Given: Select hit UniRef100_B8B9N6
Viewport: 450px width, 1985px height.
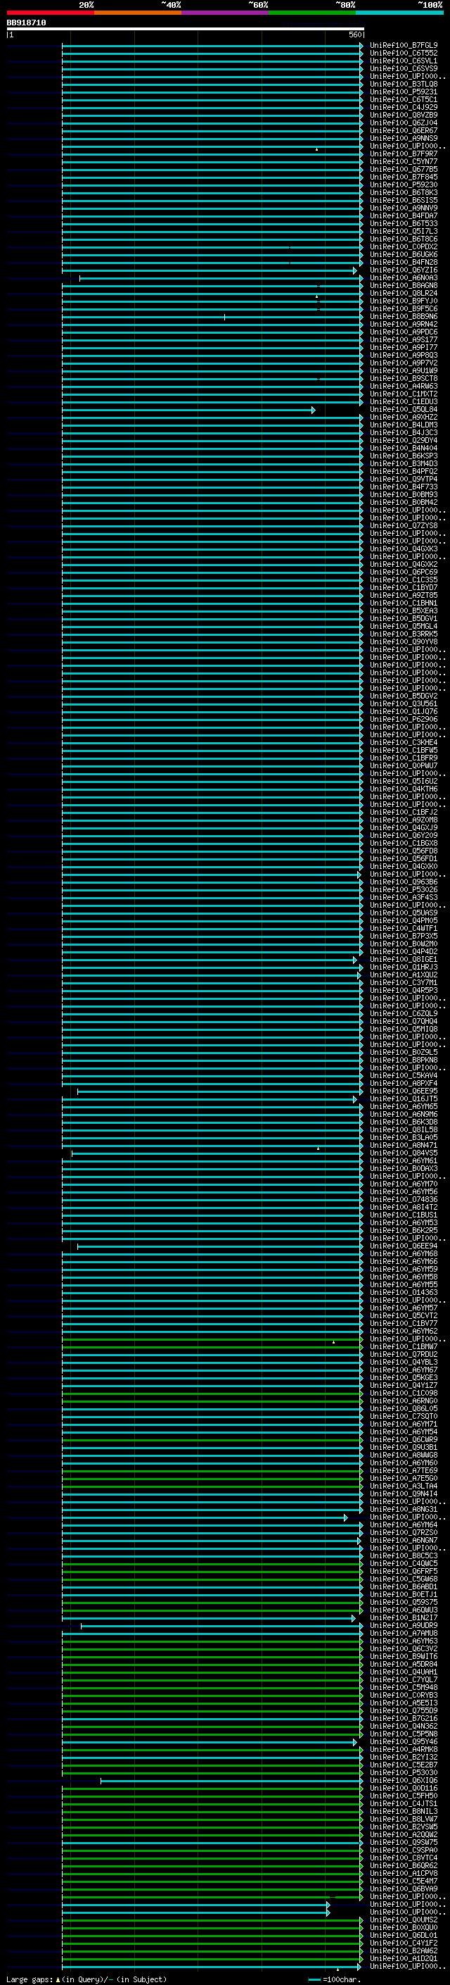Looking at the screenshot, I should pyautogui.click(x=403, y=317).
